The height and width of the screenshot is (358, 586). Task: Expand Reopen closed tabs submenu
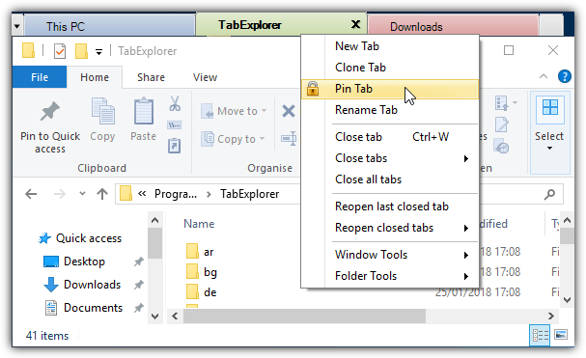tap(389, 228)
